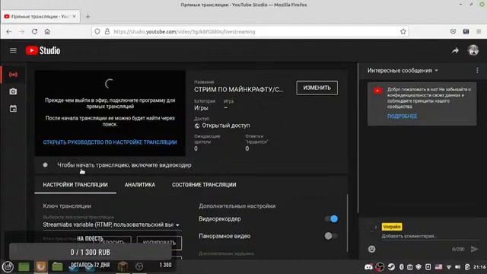
Task: Select the Stream broadcast icon in sidebar
Action: 13,75
